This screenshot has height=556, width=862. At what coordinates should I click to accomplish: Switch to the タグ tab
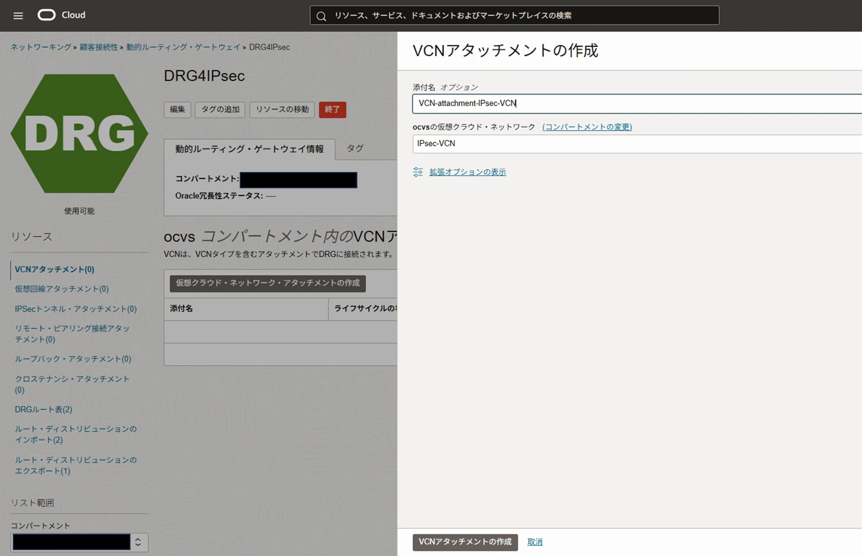coord(355,149)
